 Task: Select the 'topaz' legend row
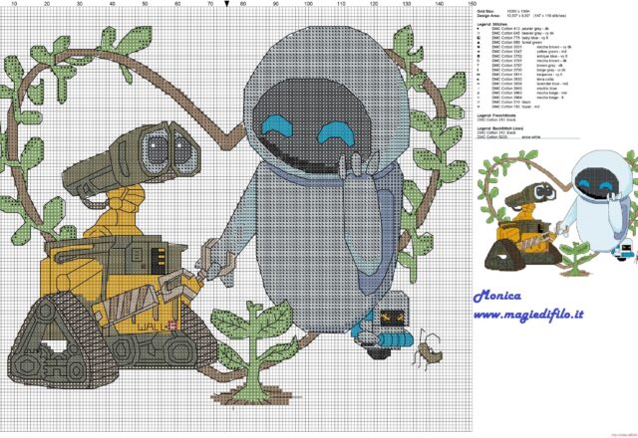click(508, 107)
